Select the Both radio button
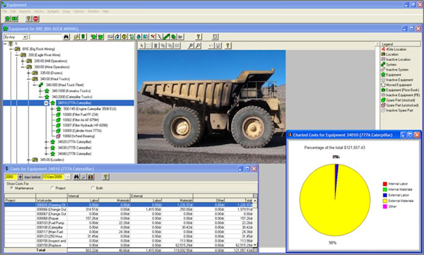Image resolution: width=424 pixels, height=255 pixels. pyautogui.click(x=93, y=188)
